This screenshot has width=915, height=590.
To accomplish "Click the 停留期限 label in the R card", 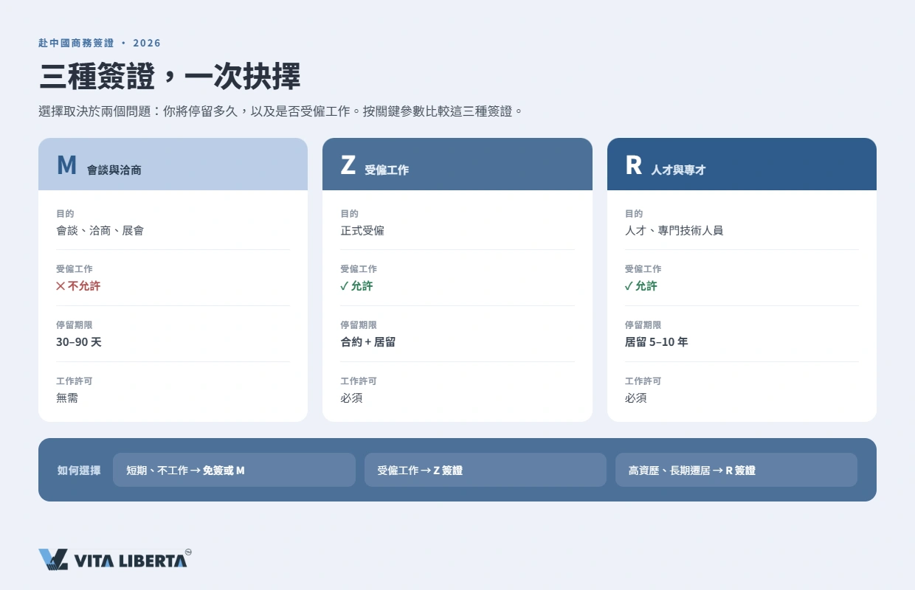I will 643,325.
